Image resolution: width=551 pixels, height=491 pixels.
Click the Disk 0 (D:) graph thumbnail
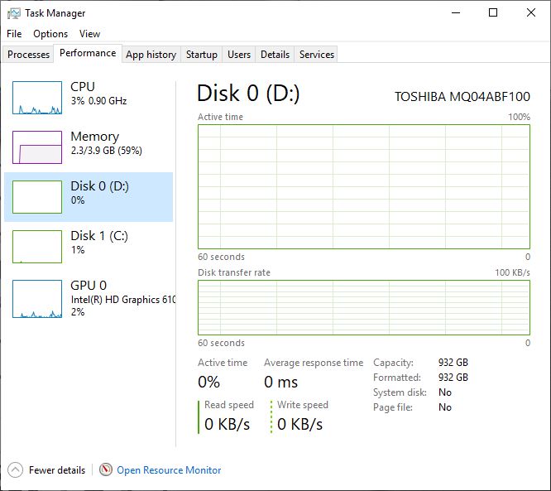[x=37, y=197]
